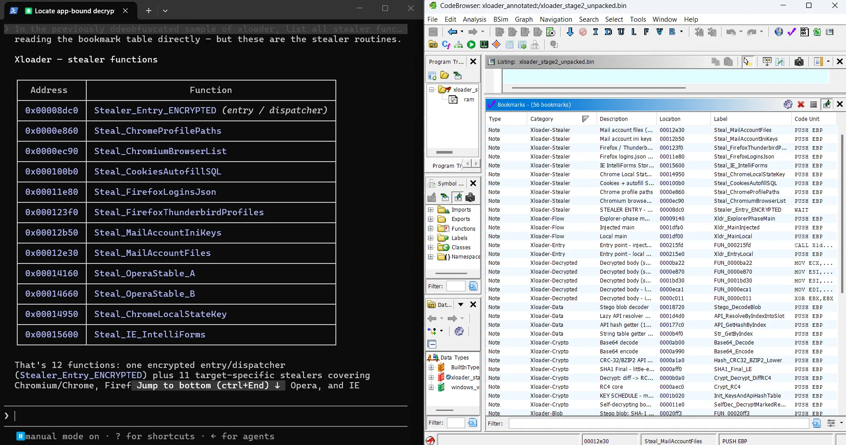The image size is (846, 445).
Task: Select the Xldr_MainInjected bookmark row
Action: coord(661,227)
